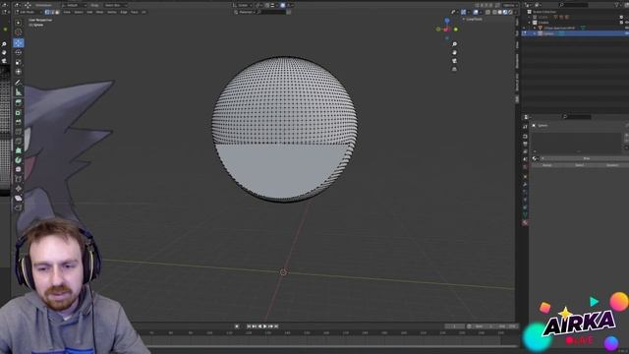Open Material properties tab icon
Image resolution: width=629 pixels, height=354 pixels.
[525, 222]
